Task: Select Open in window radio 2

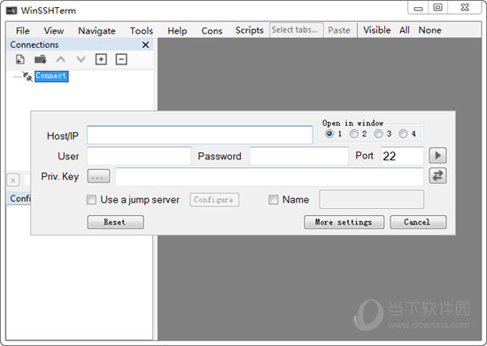Action: pyautogui.click(x=354, y=134)
